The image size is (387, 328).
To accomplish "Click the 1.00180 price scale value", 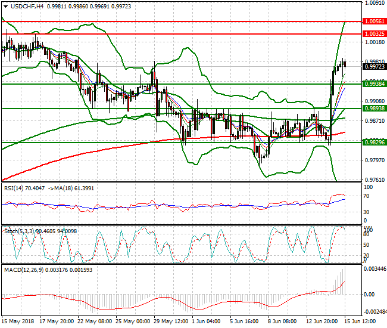I will pyautogui.click(x=374, y=42).
